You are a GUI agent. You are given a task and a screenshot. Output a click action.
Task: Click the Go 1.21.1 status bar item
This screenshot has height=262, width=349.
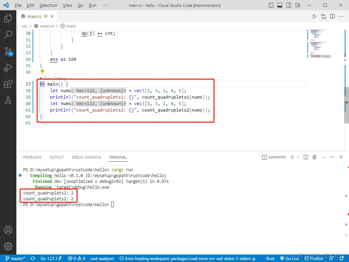[51, 259]
